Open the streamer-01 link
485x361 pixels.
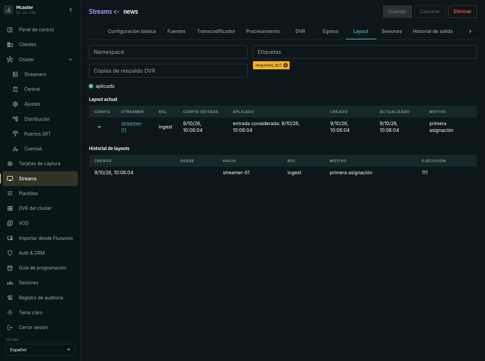(132, 127)
